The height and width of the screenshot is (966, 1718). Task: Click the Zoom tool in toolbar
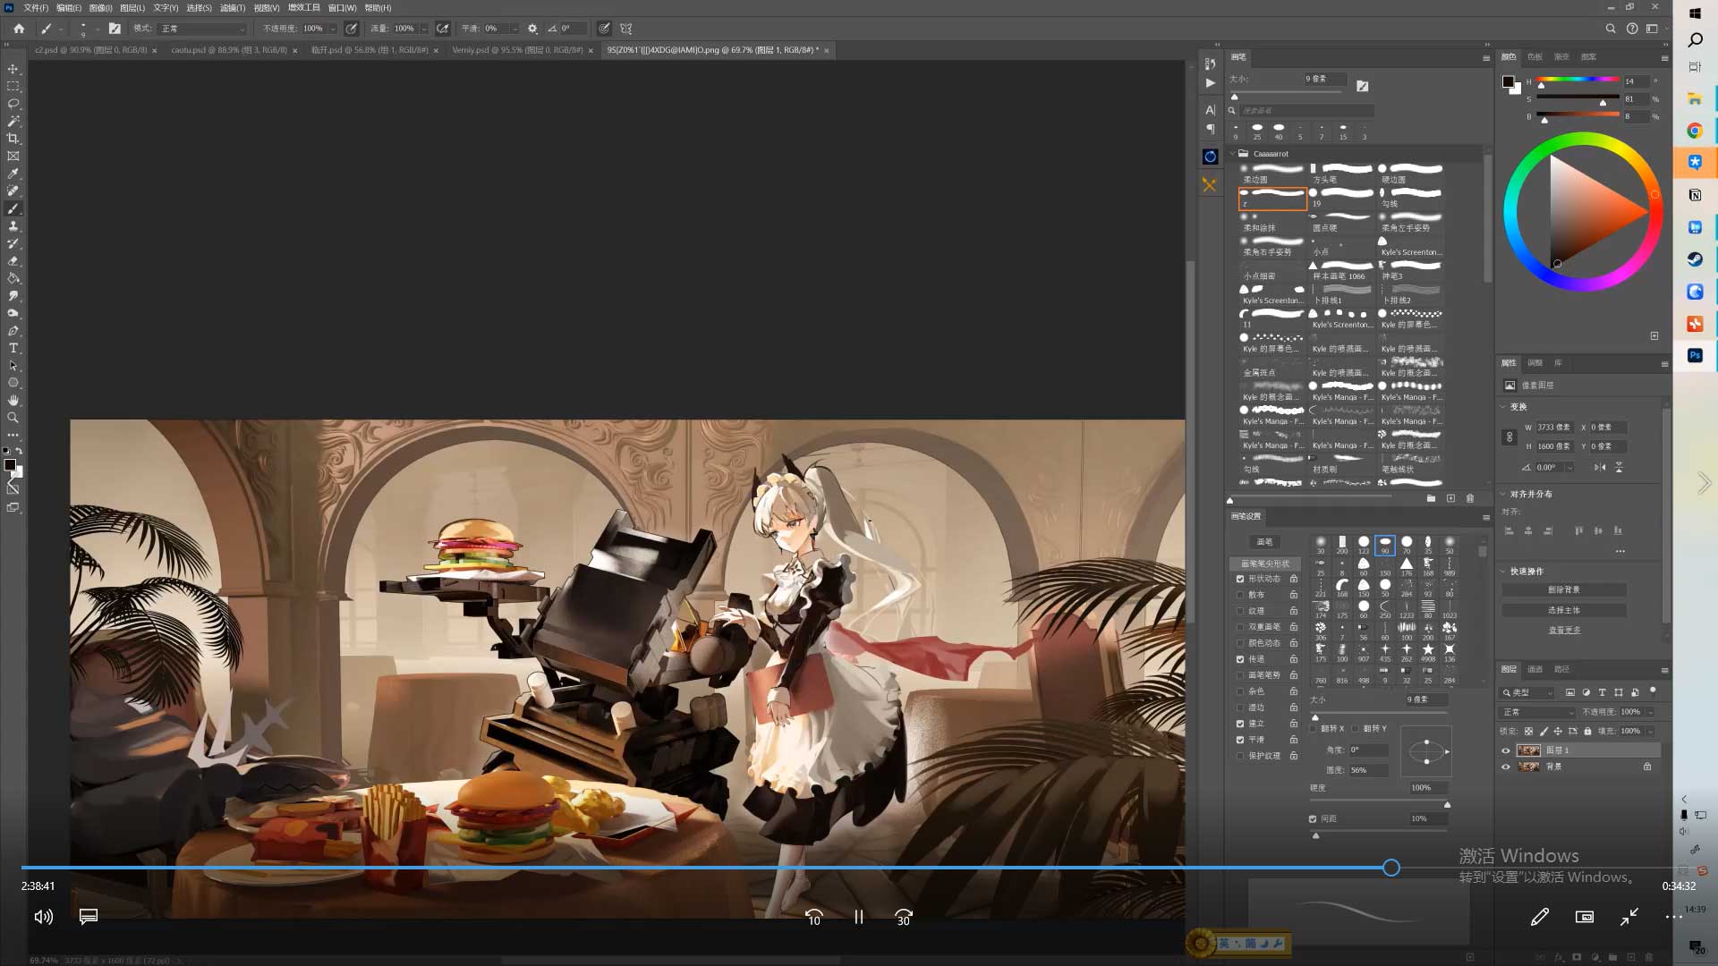tap(13, 418)
